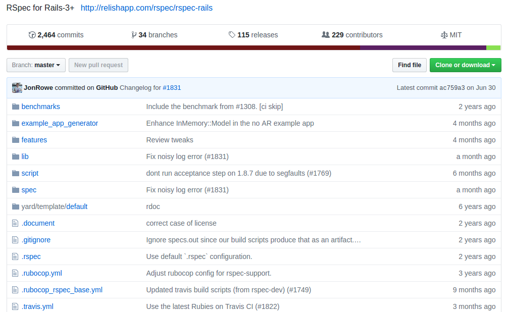Click the features folder icon
Viewport: 507px width, 312px height.
point(16,140)
